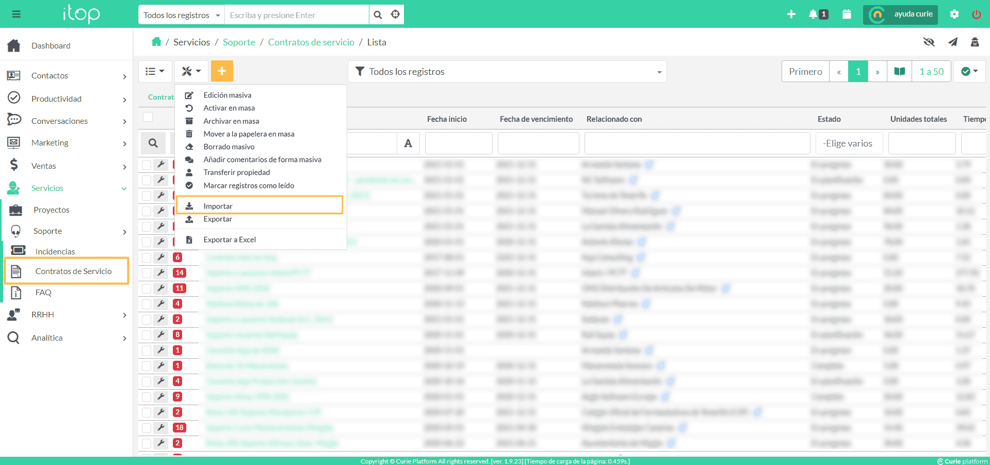This screenshot has width=990, height=465.
Task: Click the red power logout icon
Action: tap(976, 14)
